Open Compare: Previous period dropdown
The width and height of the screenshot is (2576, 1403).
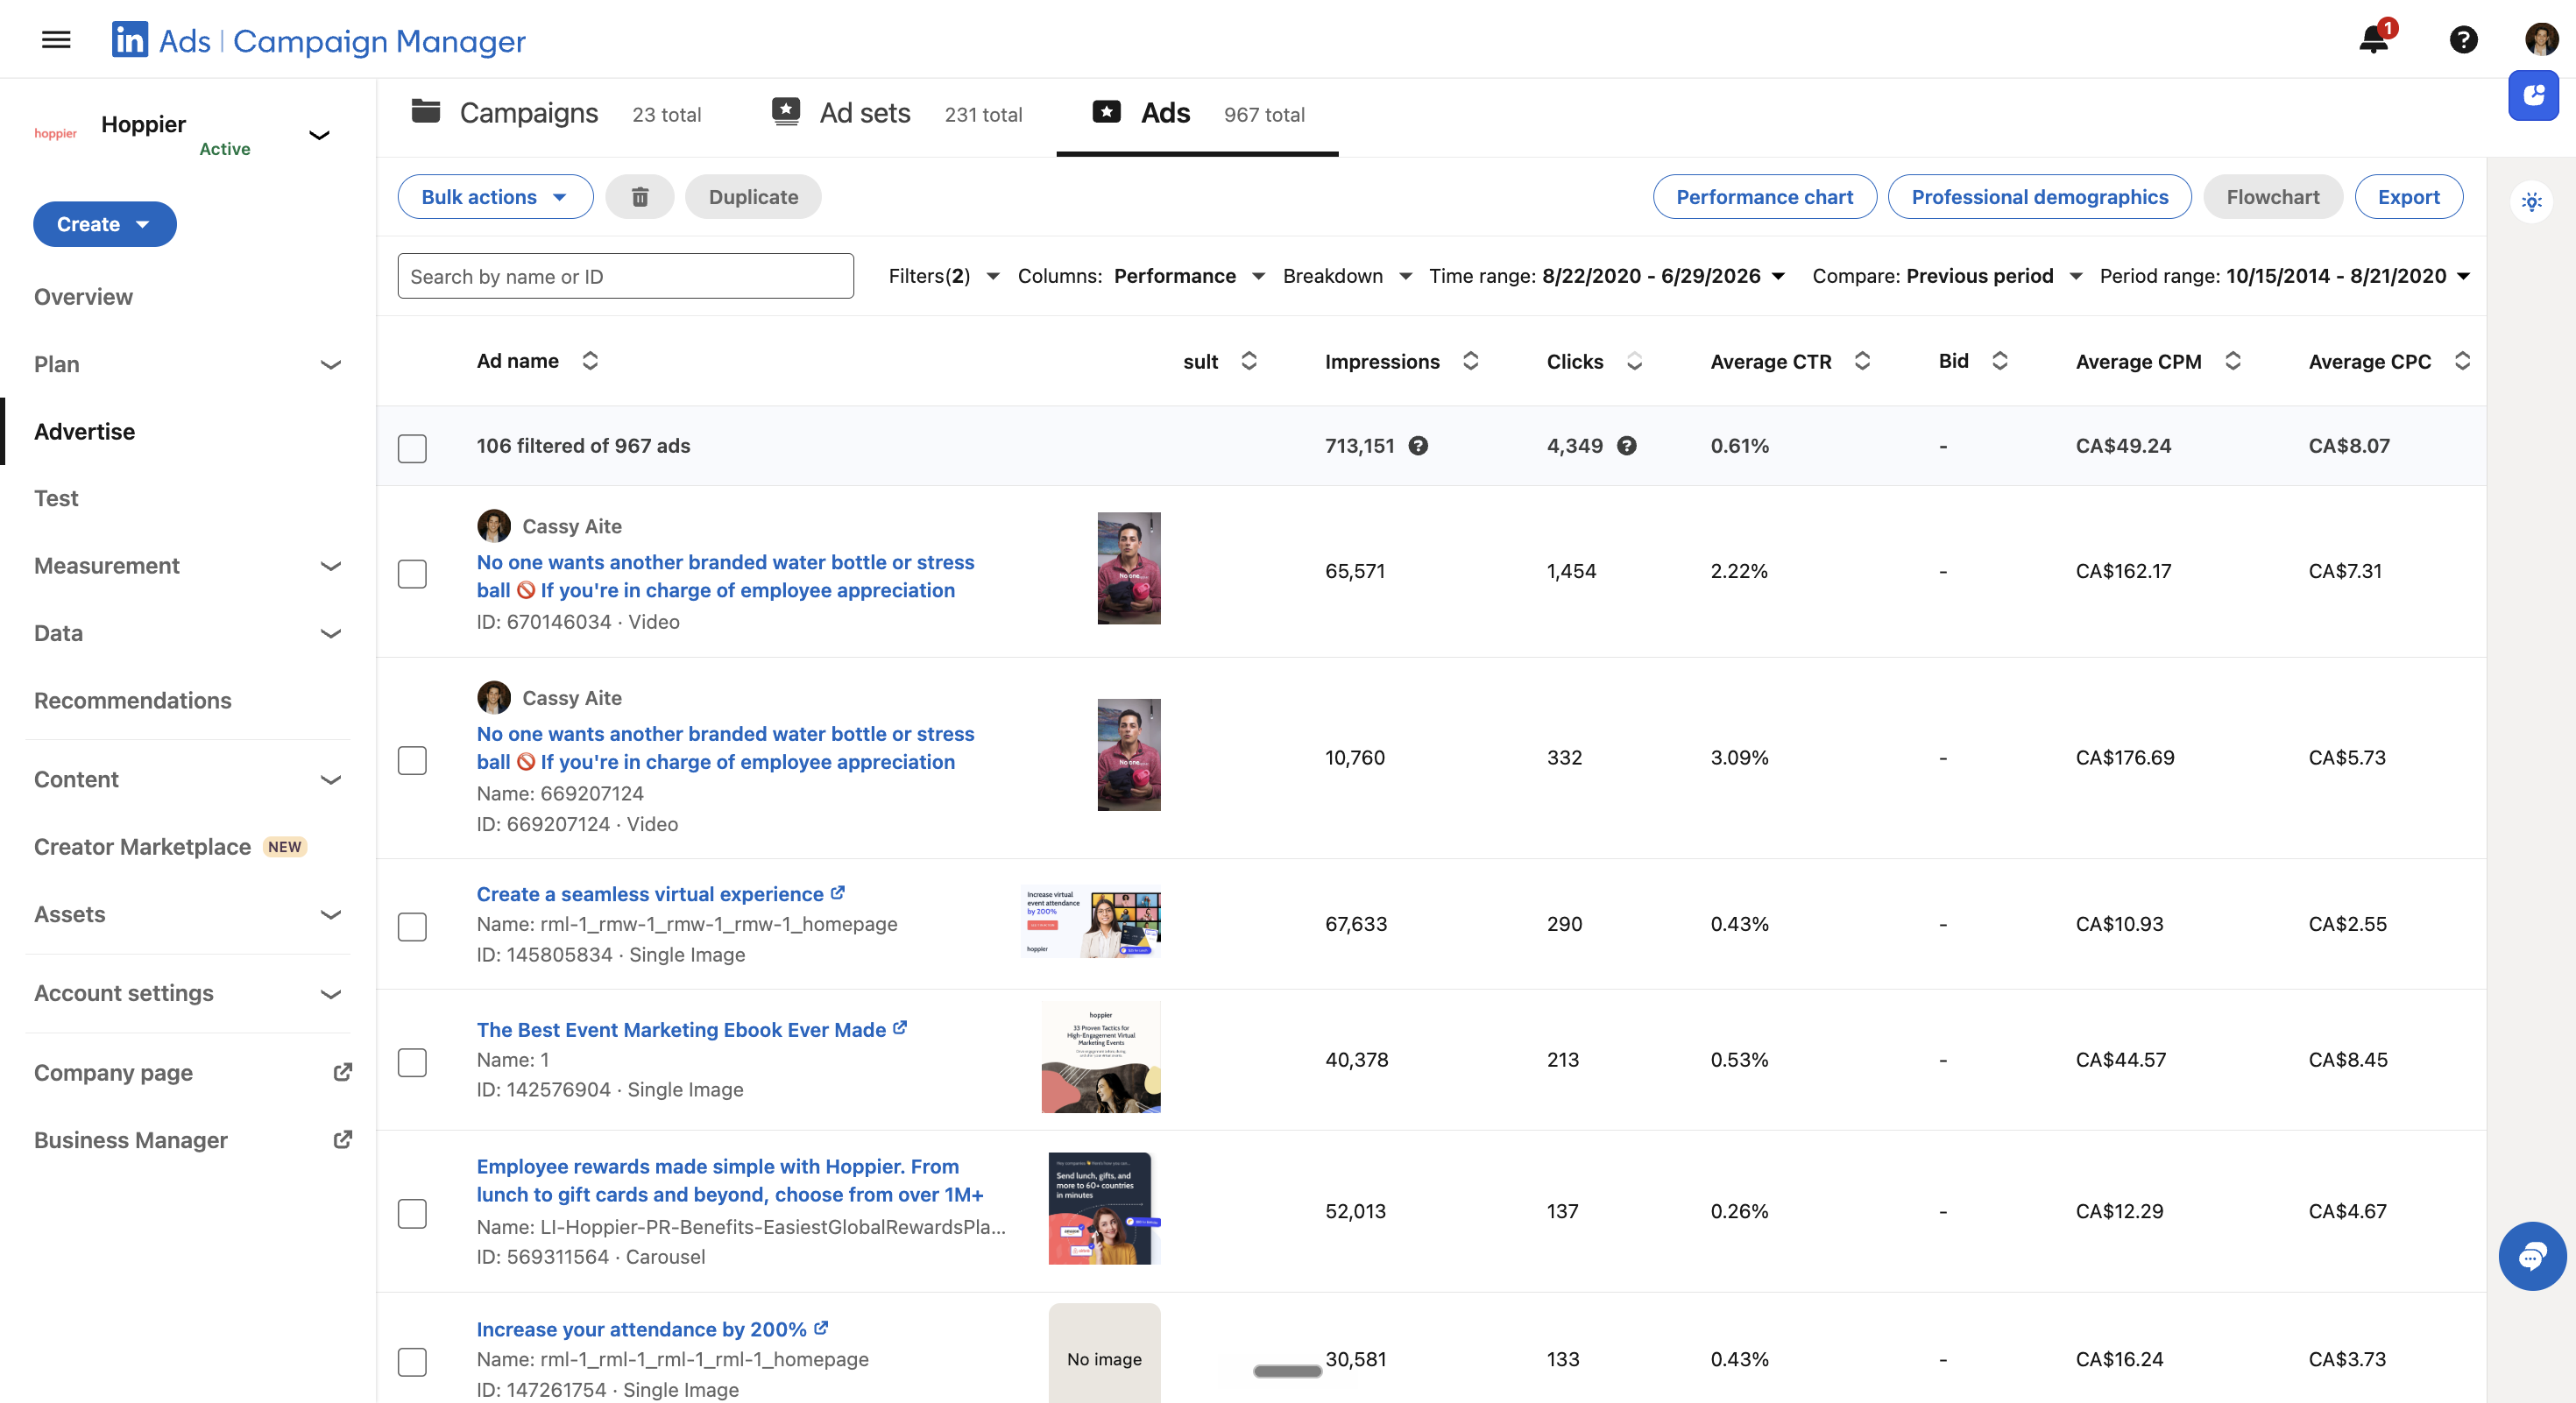(x=1946, y=276)
